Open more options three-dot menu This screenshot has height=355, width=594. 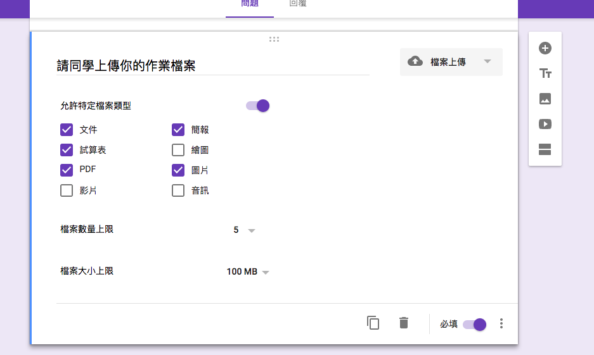[x=501, y=323]
